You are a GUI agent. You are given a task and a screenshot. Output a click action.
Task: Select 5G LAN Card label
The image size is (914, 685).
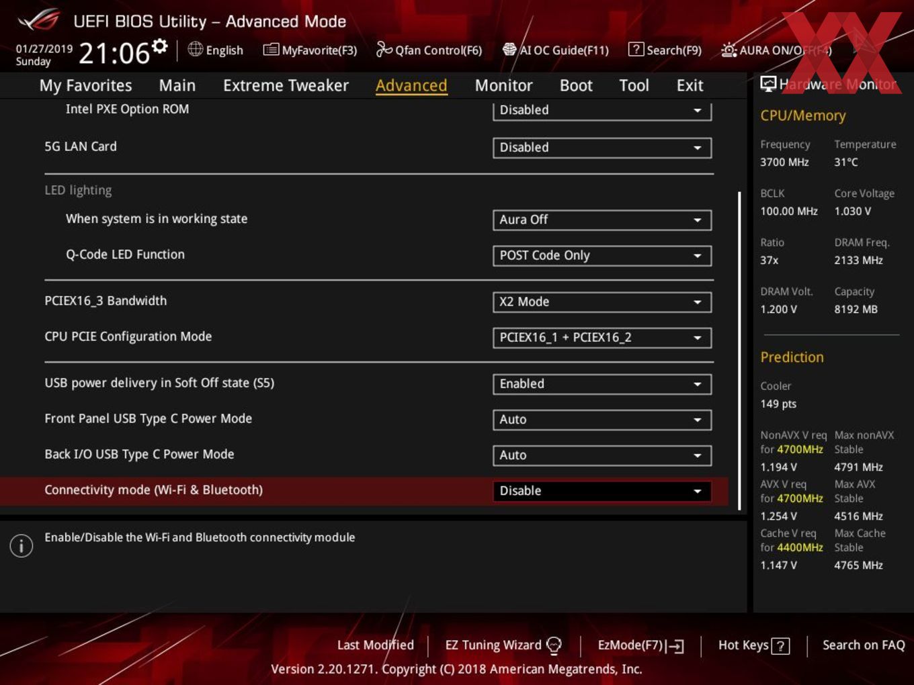81,146
